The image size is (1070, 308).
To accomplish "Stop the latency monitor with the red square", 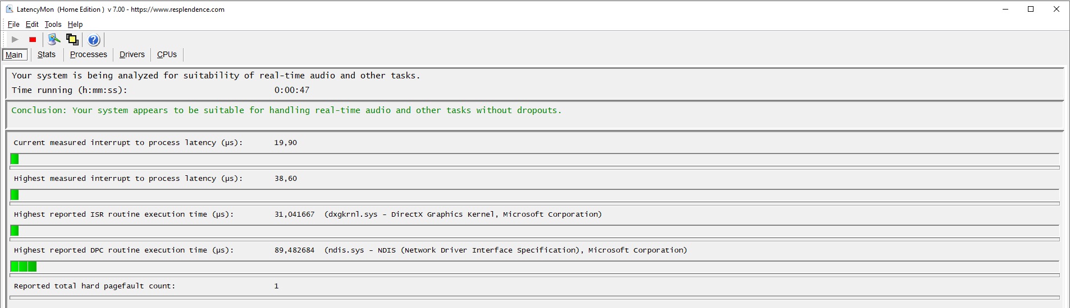I will pyautogui.click(x=33, y=39).
